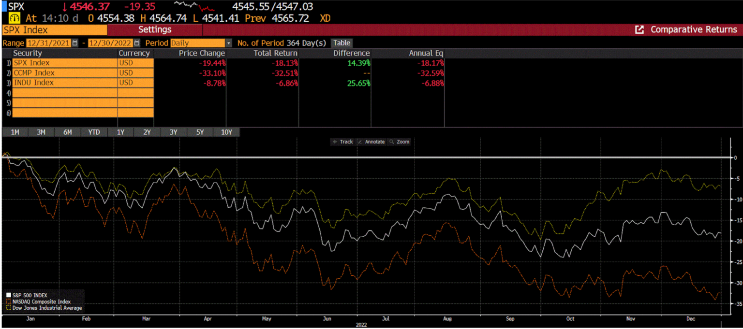Click the 1Y range button
743x329 pixels.
pos(120,132)
